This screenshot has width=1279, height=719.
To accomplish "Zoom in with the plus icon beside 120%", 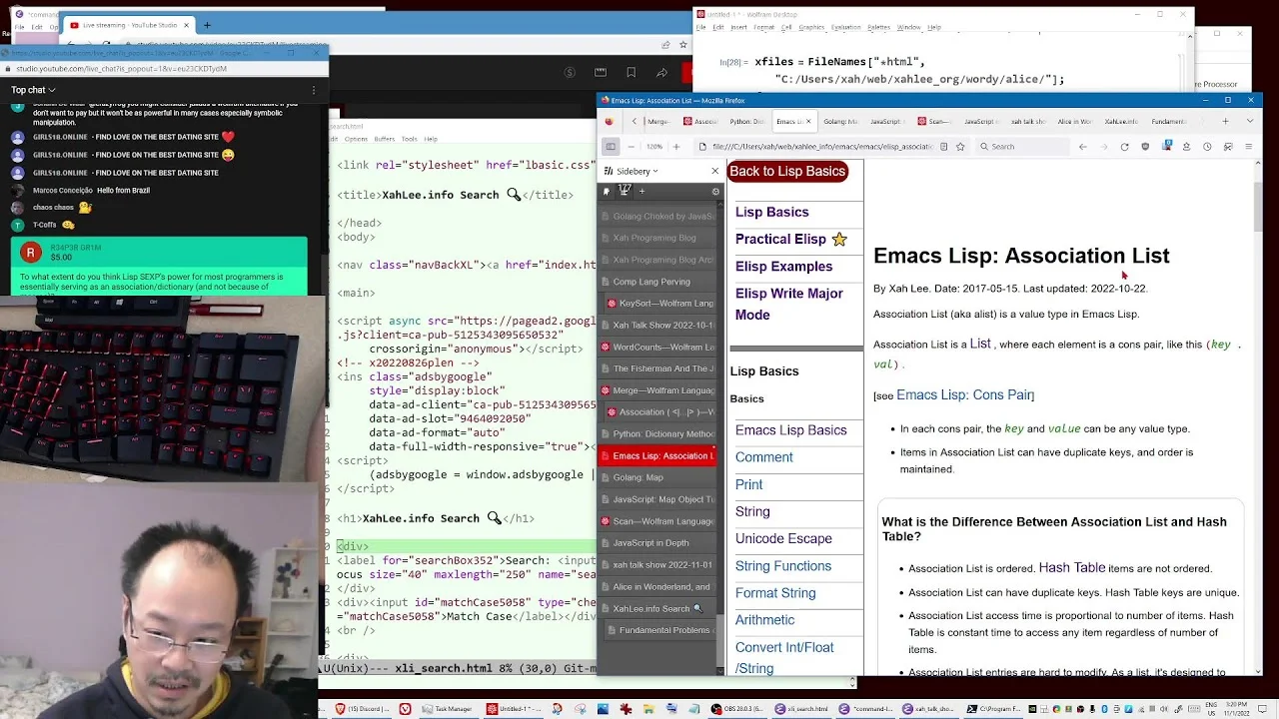I will click(675, 147).
